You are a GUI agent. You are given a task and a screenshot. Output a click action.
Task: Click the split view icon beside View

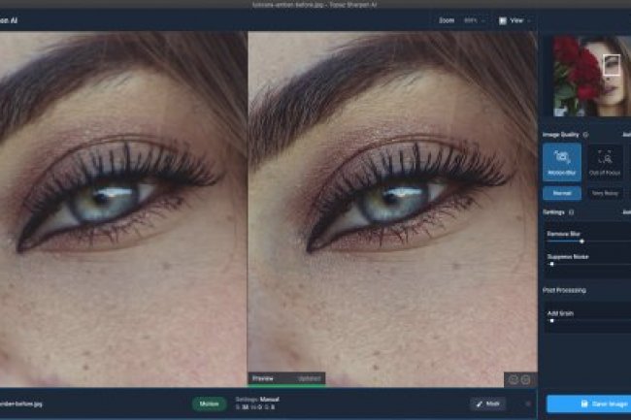point(503,21)
